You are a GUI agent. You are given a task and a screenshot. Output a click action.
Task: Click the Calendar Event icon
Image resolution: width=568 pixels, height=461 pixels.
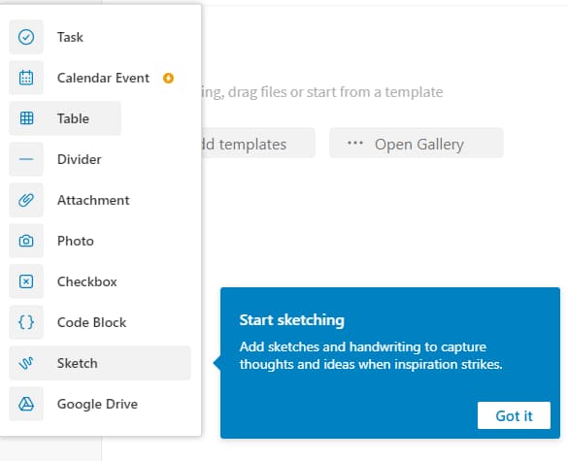point(26,78)
